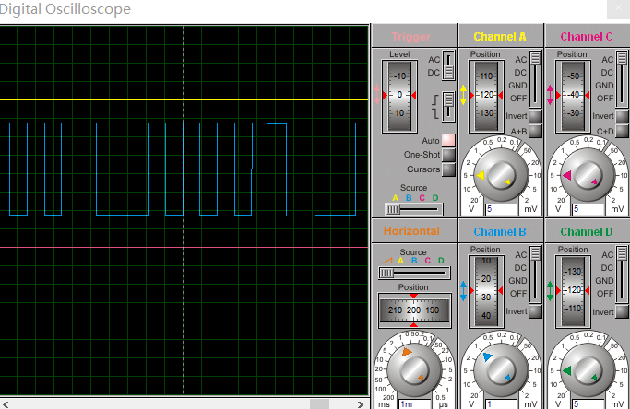Click the Channel B header
The height and width of the screenshot is (409, 630).
coord(500,231)
